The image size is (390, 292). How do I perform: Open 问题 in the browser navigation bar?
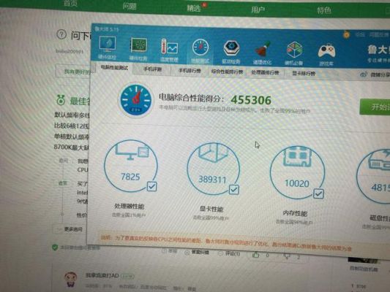130,6
